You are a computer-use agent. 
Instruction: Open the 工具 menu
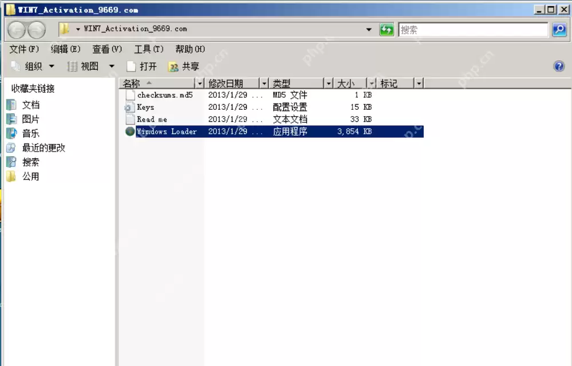pos(149,49)
